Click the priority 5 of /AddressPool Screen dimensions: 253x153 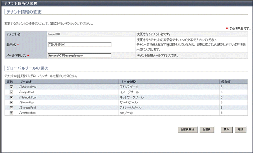tap(222, 87)
